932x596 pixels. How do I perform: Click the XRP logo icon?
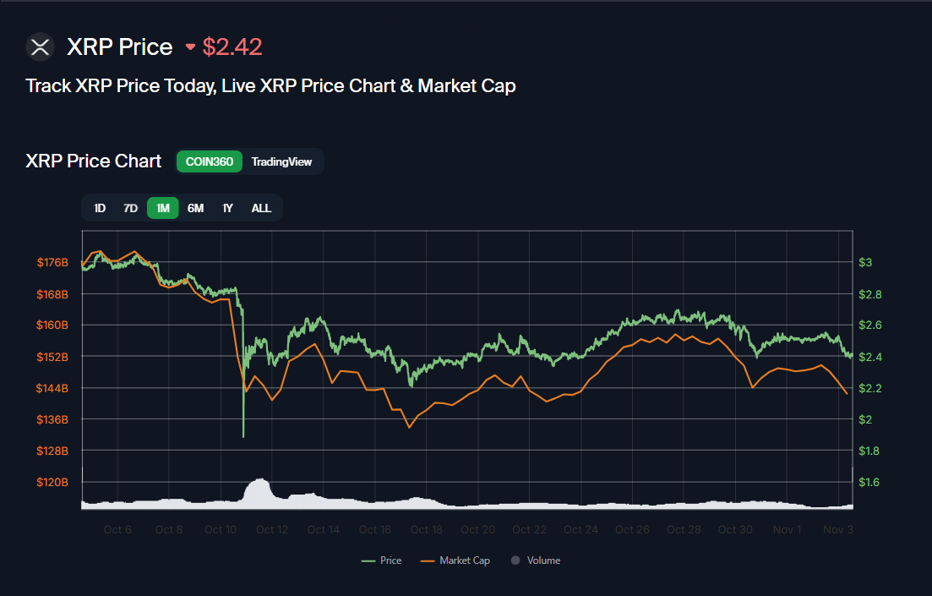click(40, 46)
